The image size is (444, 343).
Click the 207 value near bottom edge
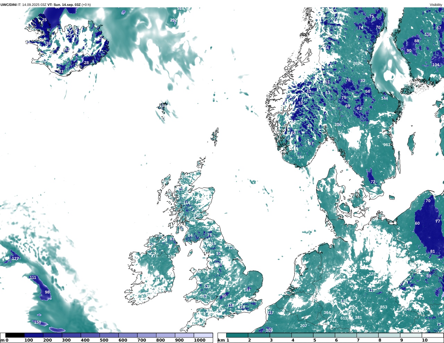point(304,326)
